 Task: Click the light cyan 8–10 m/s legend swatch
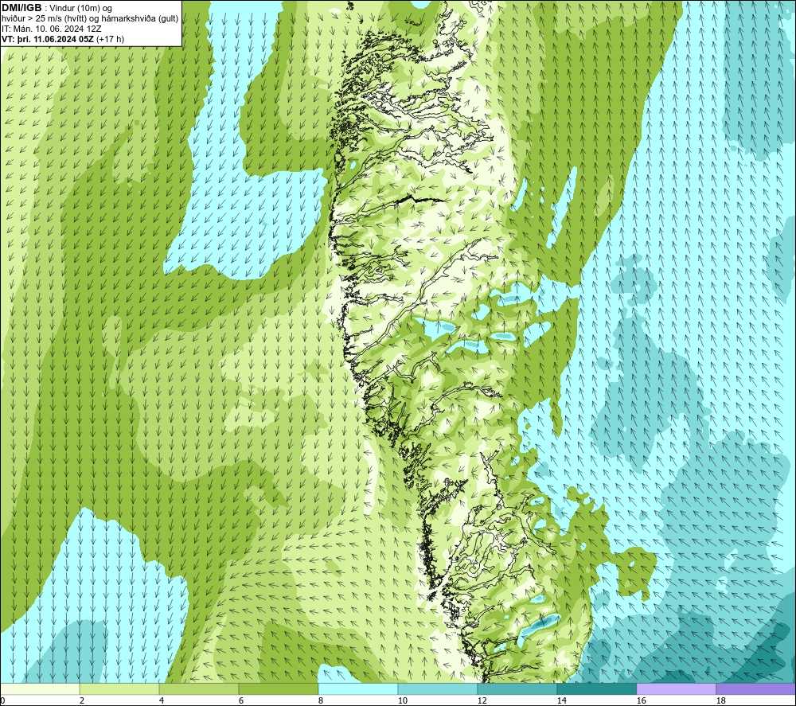coord(358,688)
